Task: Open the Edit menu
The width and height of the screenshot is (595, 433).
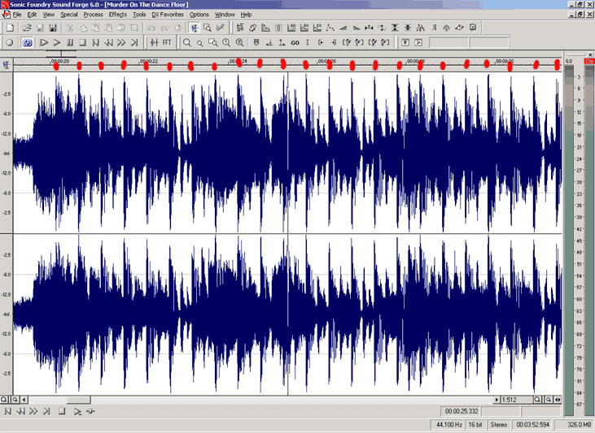Action: point(32,15)
